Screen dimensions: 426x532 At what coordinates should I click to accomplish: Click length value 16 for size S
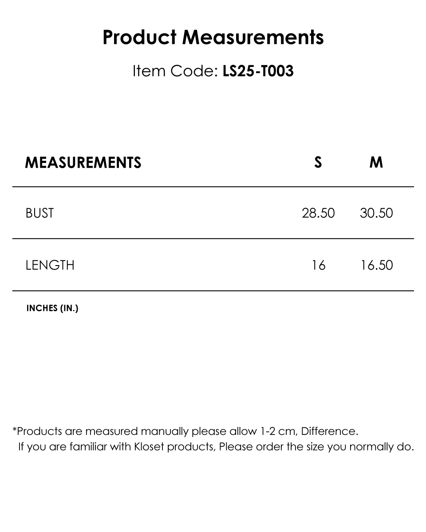tap(318, 265)
